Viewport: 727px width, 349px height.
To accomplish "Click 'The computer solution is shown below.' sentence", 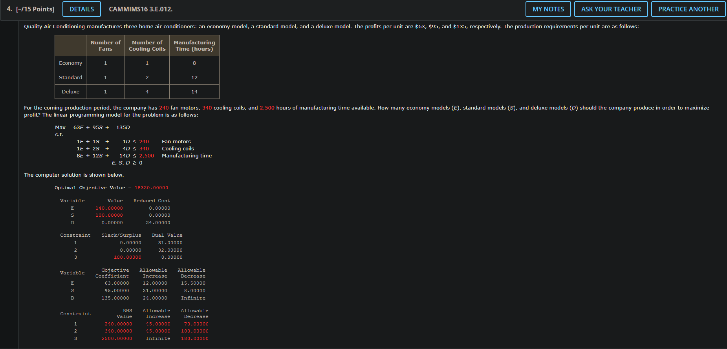I will [x=74, y=175].
